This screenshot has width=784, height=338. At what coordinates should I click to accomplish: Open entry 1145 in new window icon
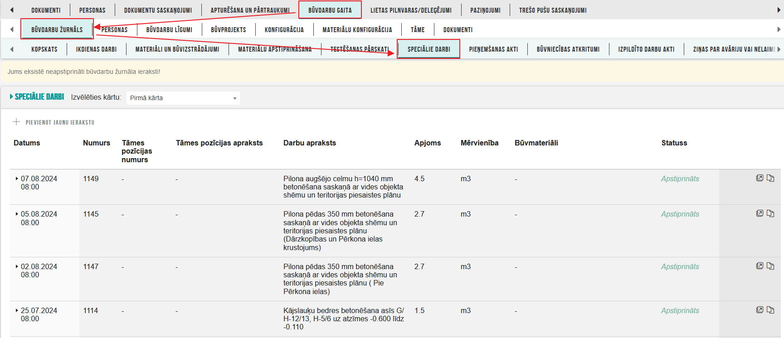pos(760,213)
